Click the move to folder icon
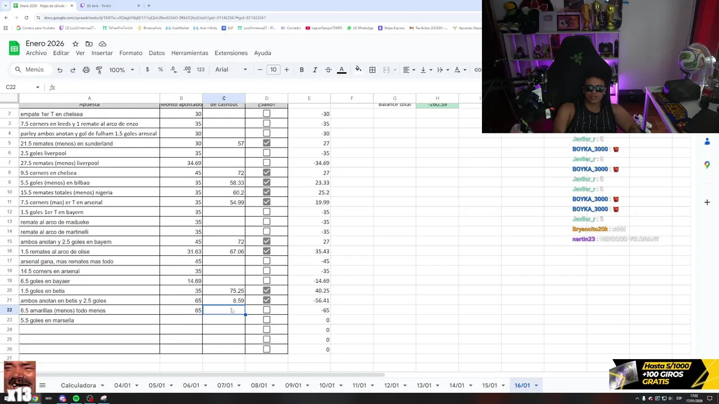The width and height of the screenshot is (719, 404). [89, 44]
